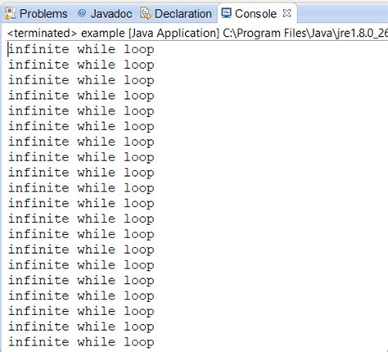Screen dimensions: 388x352
Task: Close the Console view with its X
Action: pos(287,13)
